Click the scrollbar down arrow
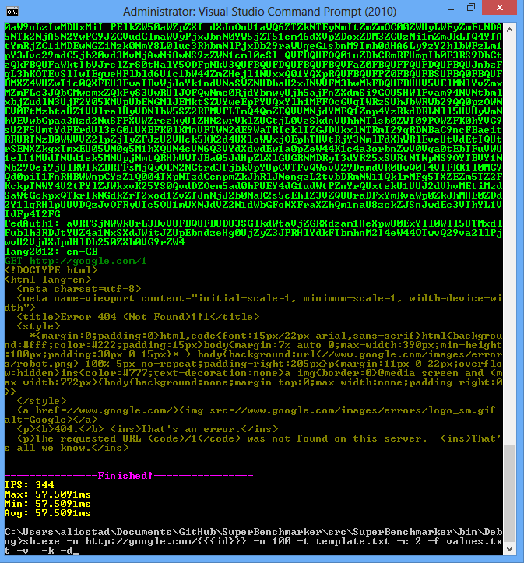Viewport: 524px width, 563px height. click(509, 548)
